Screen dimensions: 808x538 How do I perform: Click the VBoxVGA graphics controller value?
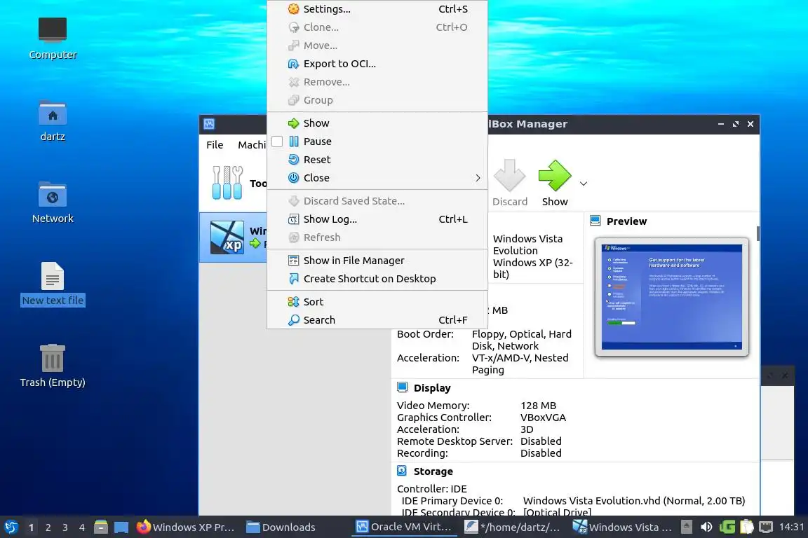pos(543,418)
